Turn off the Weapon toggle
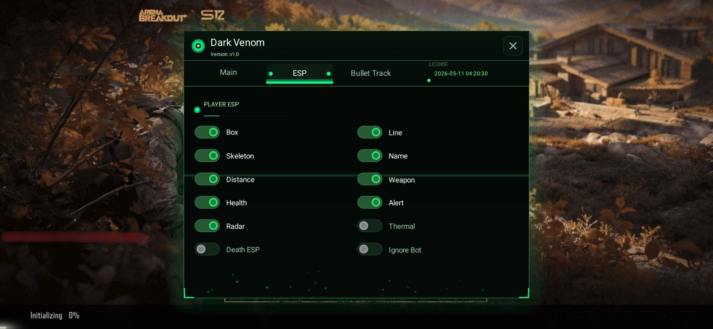 click(x=370, y=179)
